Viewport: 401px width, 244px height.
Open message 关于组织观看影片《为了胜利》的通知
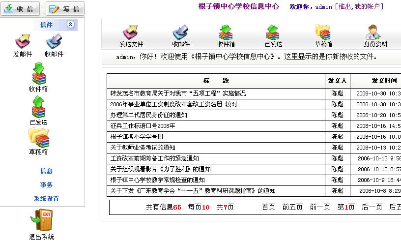pos(160,169)
